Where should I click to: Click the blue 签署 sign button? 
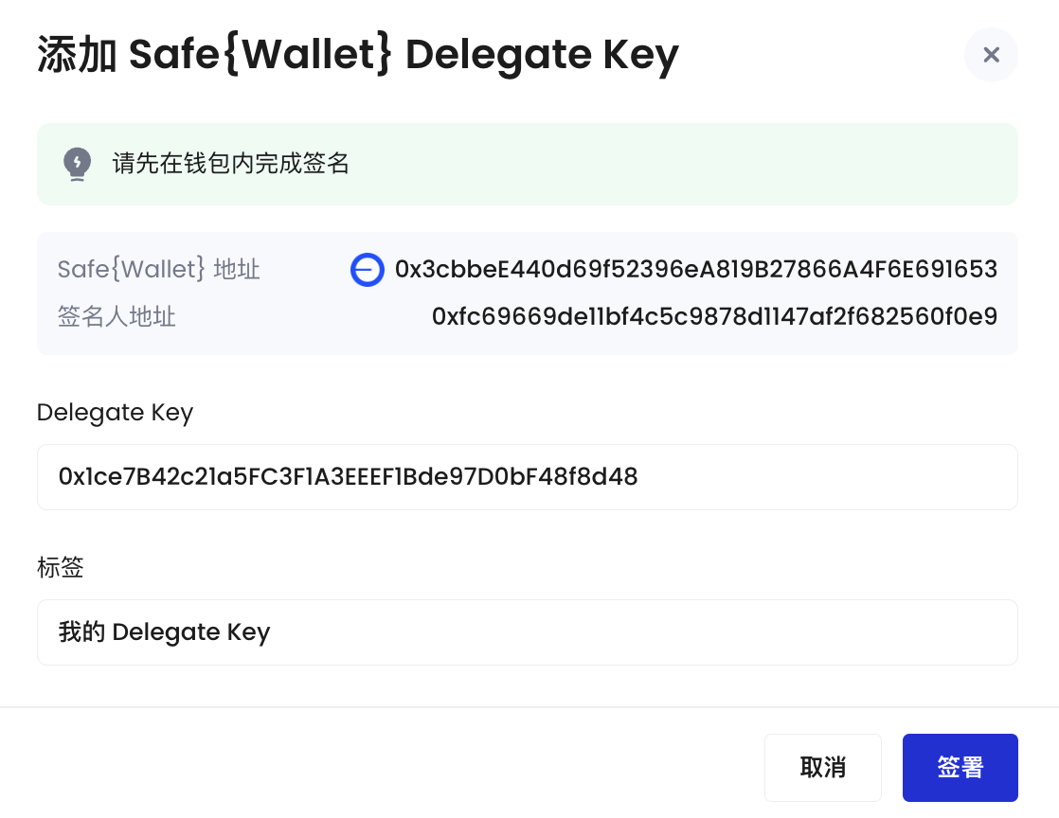960,768
